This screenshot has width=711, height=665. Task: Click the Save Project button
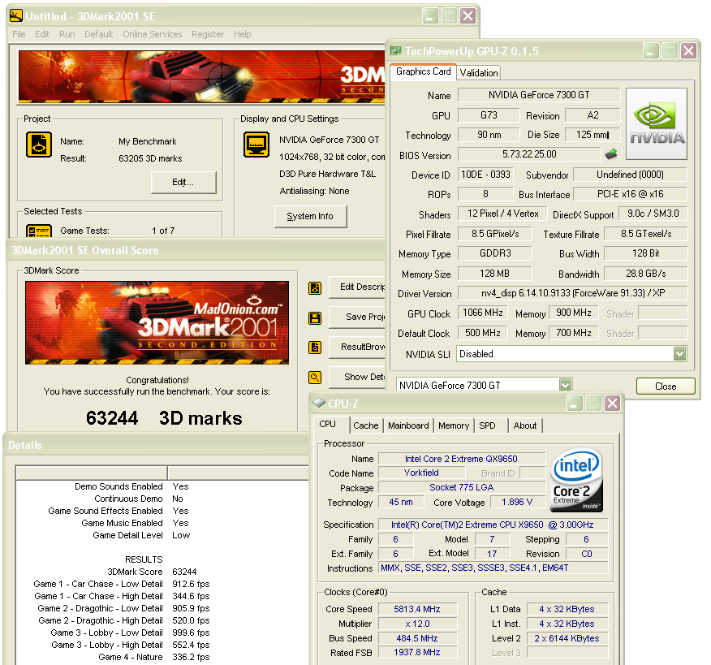pyautogui.click(x=357, y=317)
